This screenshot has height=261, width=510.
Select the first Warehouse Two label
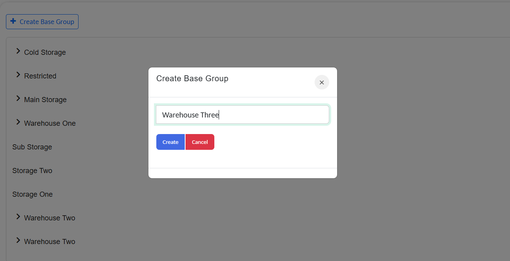point(50,218)
